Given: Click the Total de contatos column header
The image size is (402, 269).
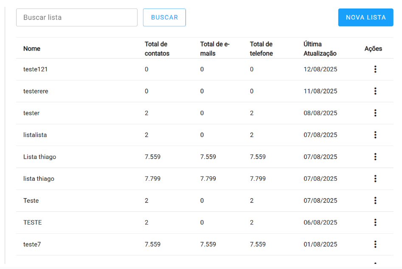Looking at the screenshot, I should (x=157, y=49).
